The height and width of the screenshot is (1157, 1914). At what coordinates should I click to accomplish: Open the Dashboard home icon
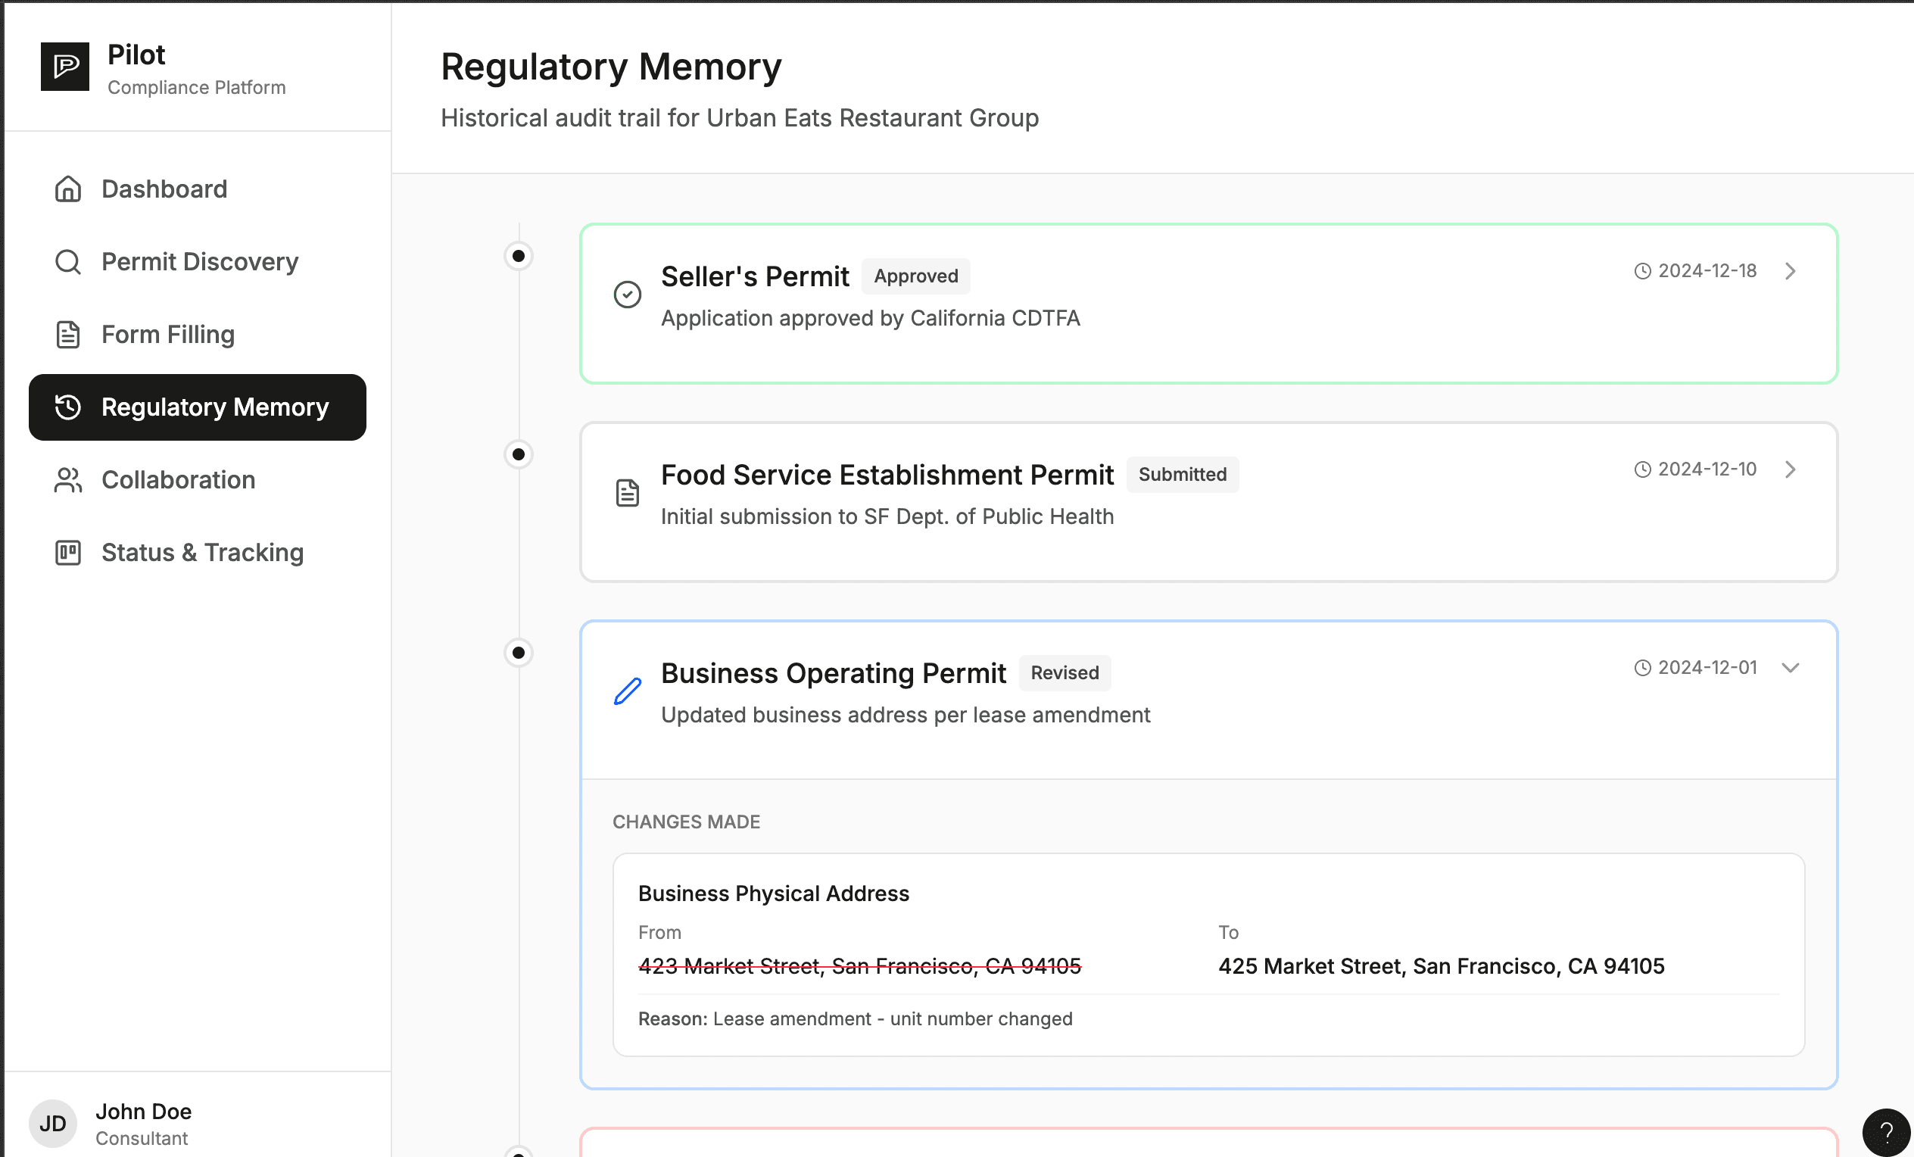coord(67,189)
